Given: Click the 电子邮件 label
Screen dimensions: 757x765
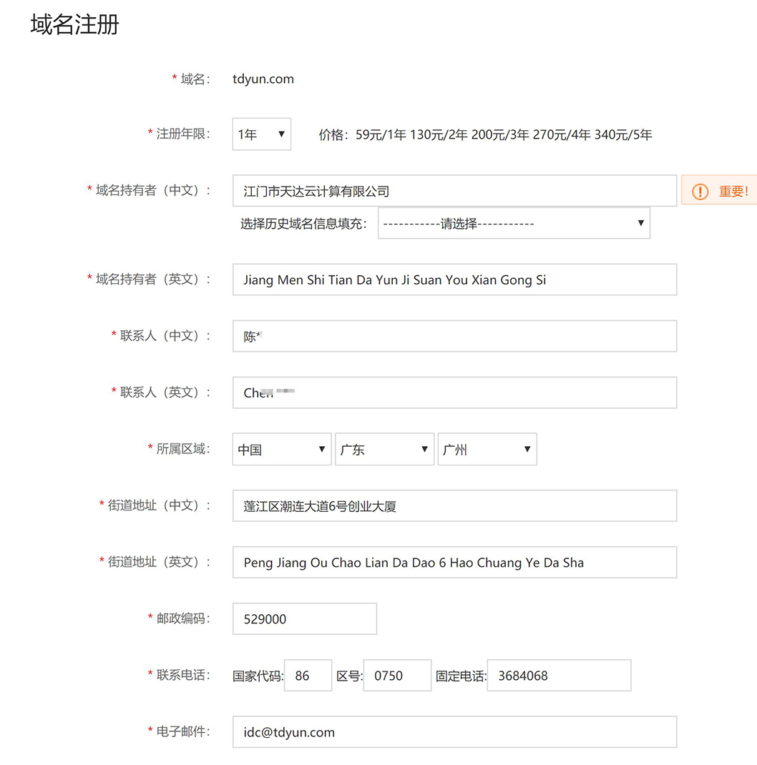Looking at the screenshot, I should [182, 732].
